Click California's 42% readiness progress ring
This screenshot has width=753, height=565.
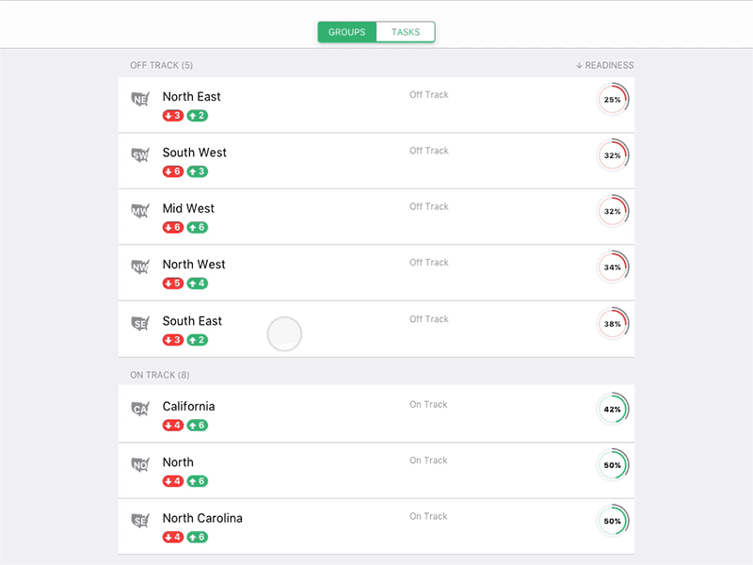point(613,410)
